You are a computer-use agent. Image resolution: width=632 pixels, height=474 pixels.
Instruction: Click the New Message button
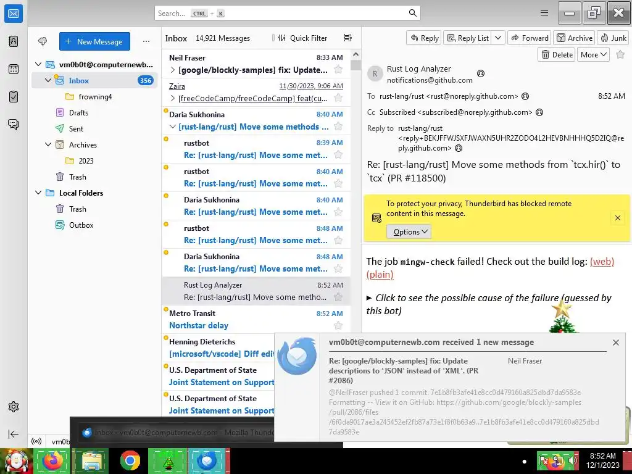pos(94,41)
